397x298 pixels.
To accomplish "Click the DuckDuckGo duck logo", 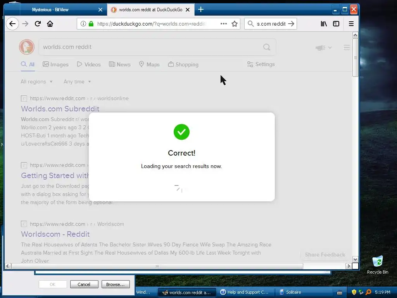I will coord(27,47).
